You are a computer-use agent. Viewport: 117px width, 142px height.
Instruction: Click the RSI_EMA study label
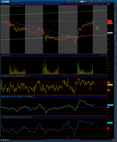[x=10, y=76]
